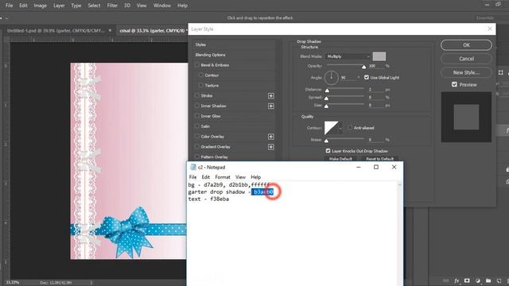Click the status bar info arrow

tap(91, 283)
